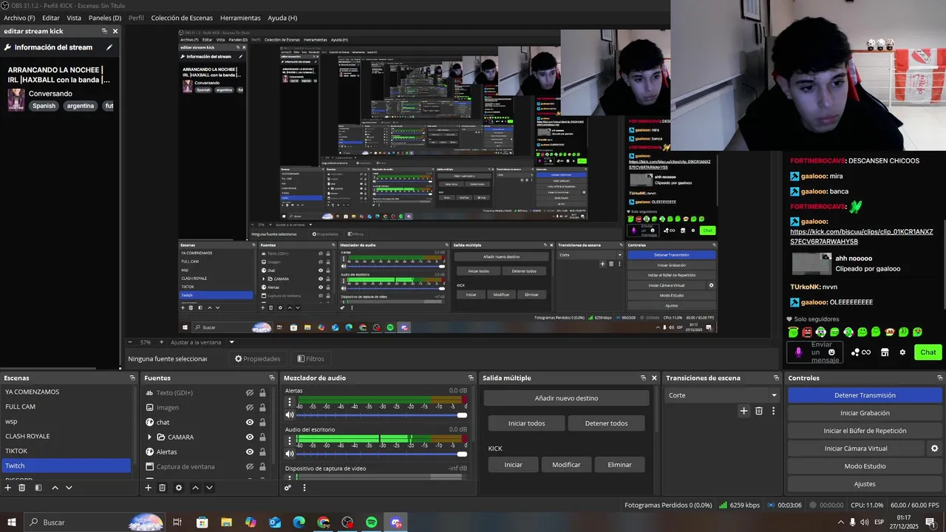Open Ajustes from the Controles panel
Screen dimensions: 946x532
[865, 484]
